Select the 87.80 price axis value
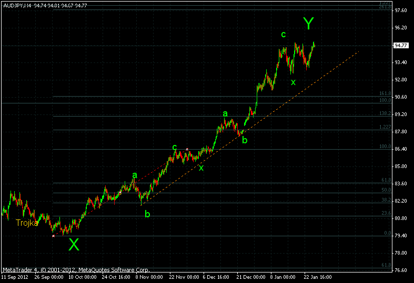This screenshot has width=414, height=283. [x=401, y=132]
